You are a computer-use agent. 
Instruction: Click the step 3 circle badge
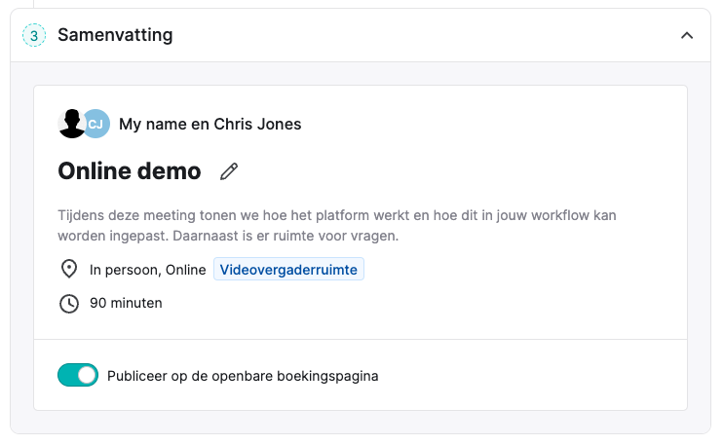click(34, 35)
